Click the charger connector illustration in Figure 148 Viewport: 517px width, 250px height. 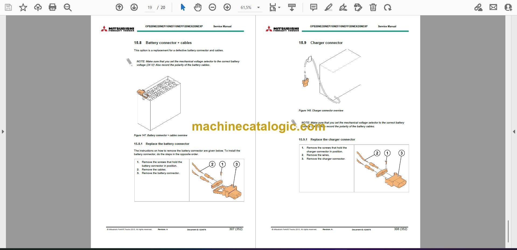[331, 77]
